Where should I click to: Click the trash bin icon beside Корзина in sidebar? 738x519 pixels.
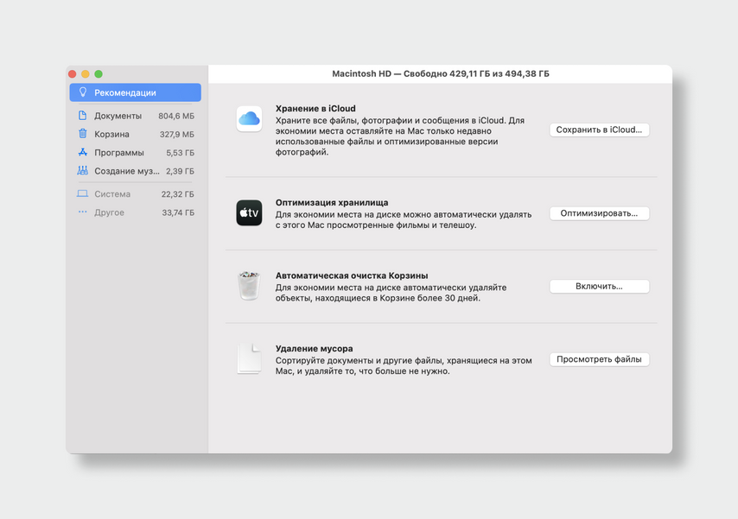(x=82, y=134)
